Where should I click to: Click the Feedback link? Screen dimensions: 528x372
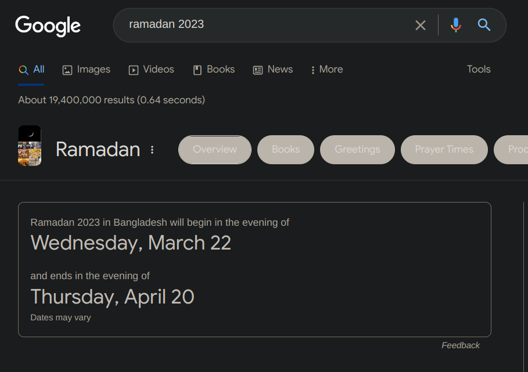pos(460,345)
